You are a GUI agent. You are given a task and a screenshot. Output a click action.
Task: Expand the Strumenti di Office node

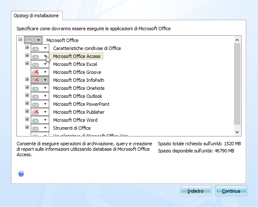point(27,127)
